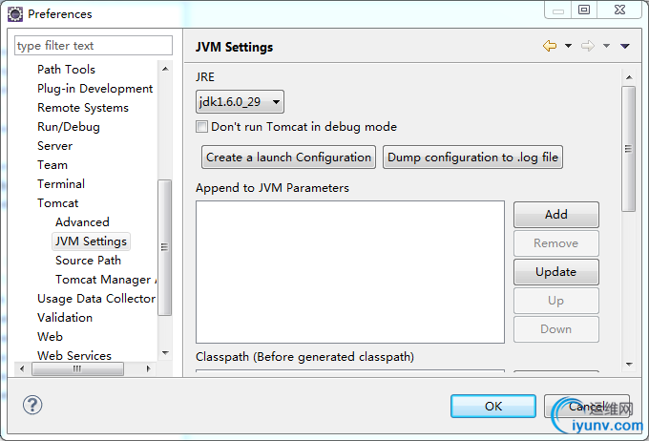This screenshot has height=441, width=649.
Task: Click tree horizontal scrollbar thumb
Action: 77,368
